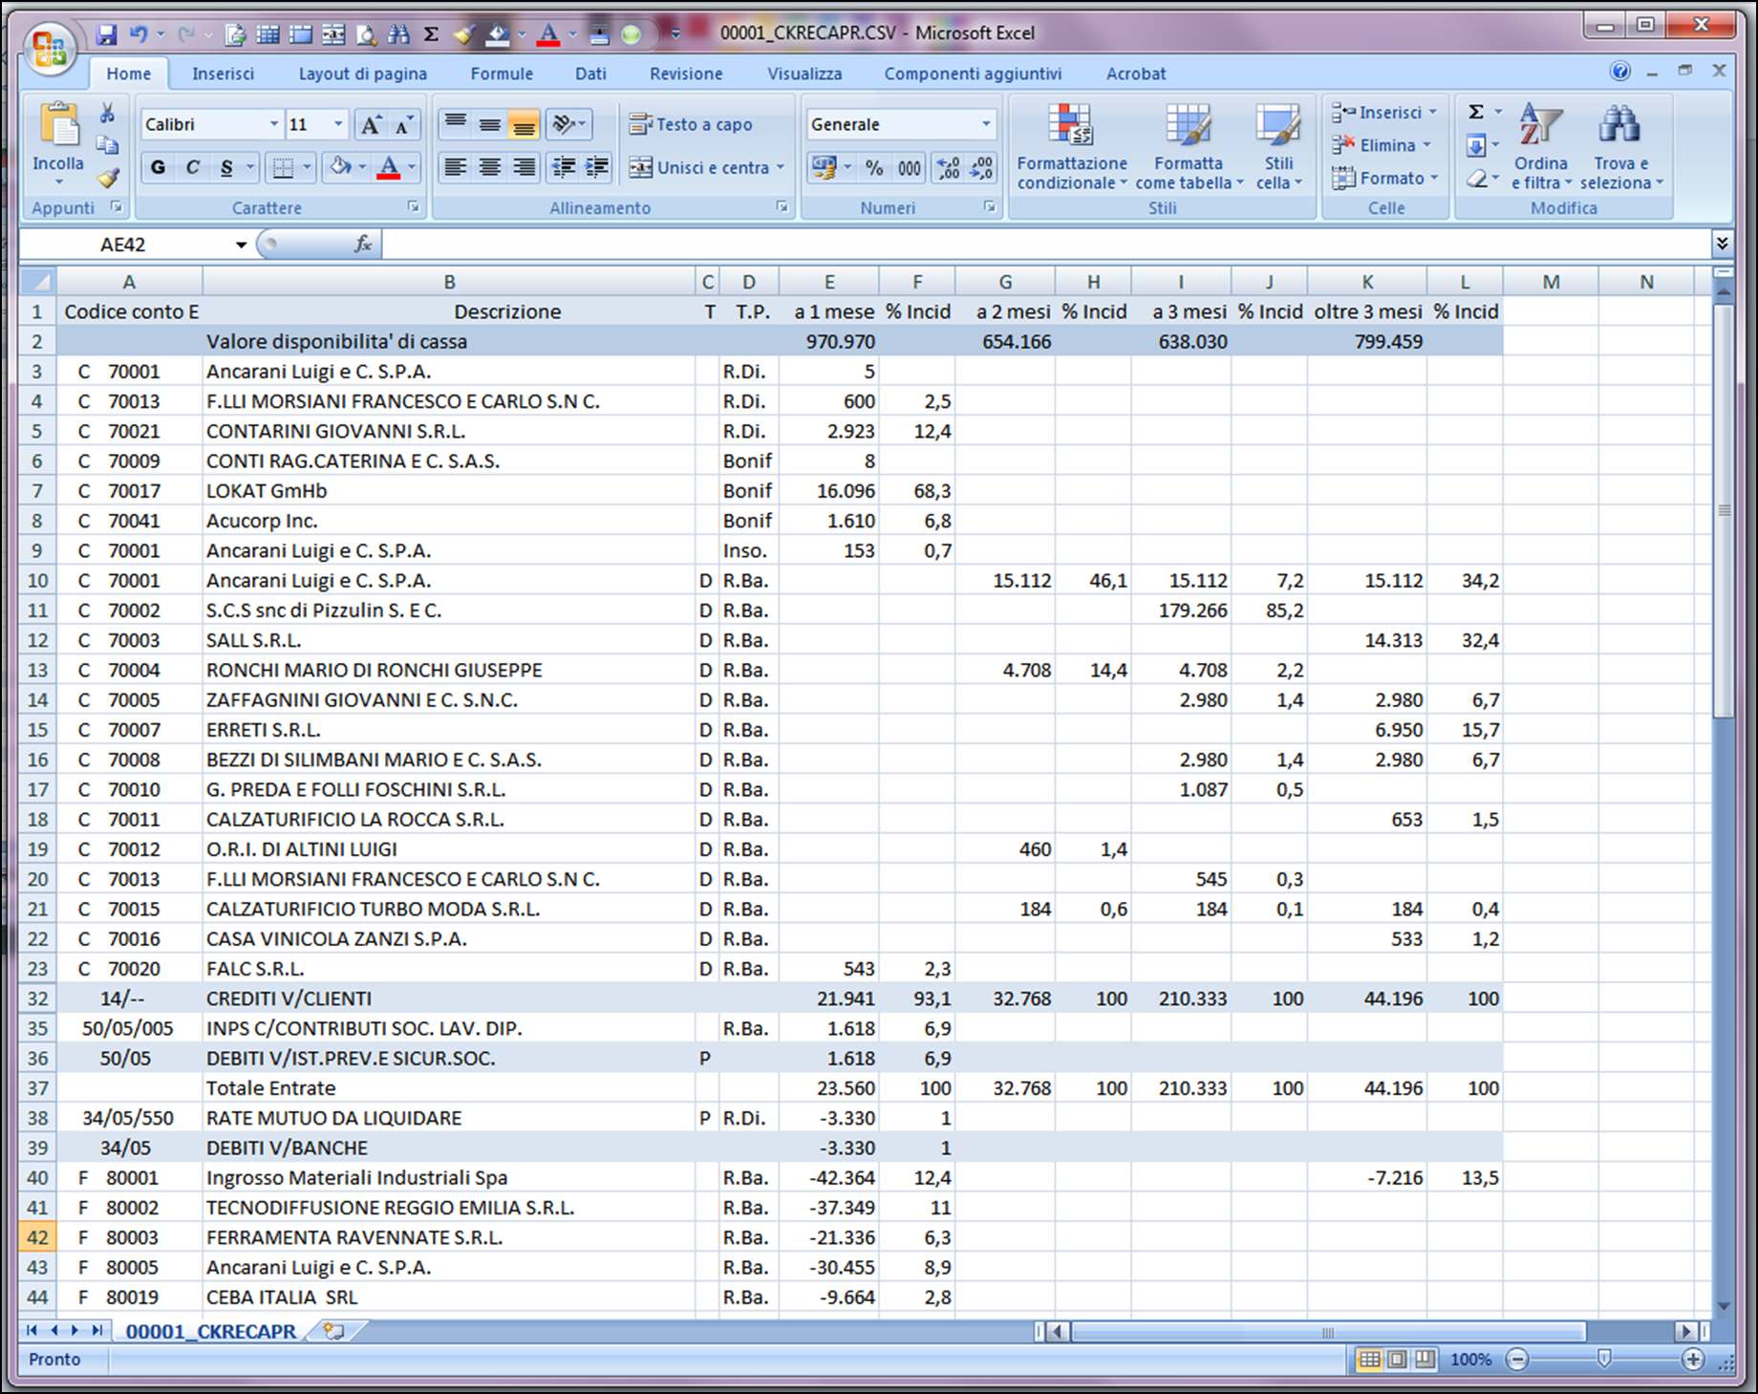Screen dimensions: 1758x1394
Task: Open Stili cella gallery
Action: pyautogui.click(x=1278, y=146)
